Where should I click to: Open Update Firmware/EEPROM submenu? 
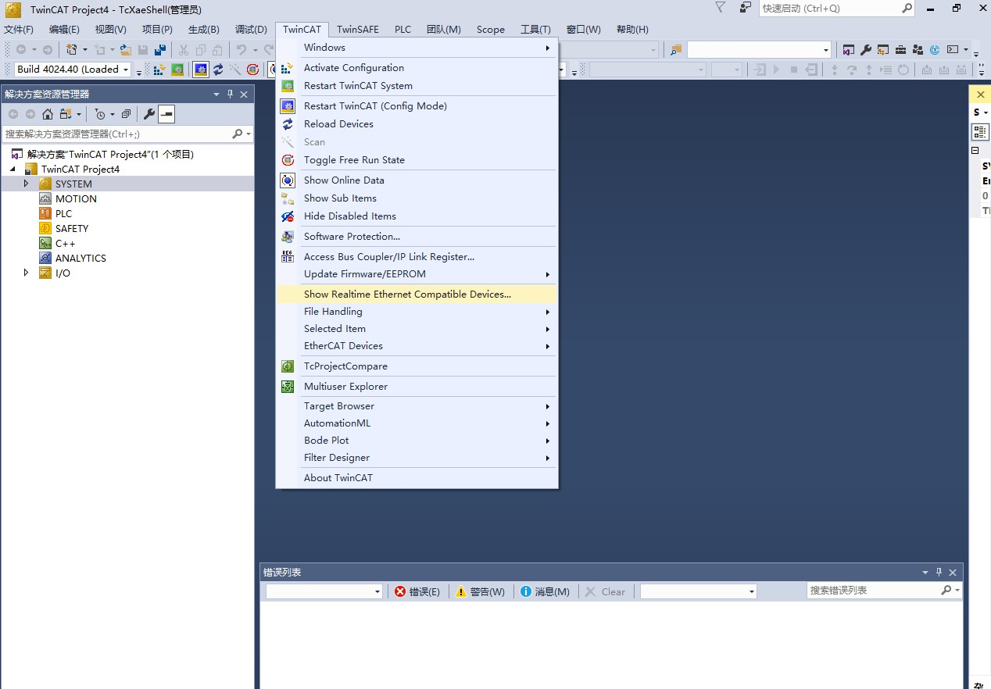click(417, 274)
